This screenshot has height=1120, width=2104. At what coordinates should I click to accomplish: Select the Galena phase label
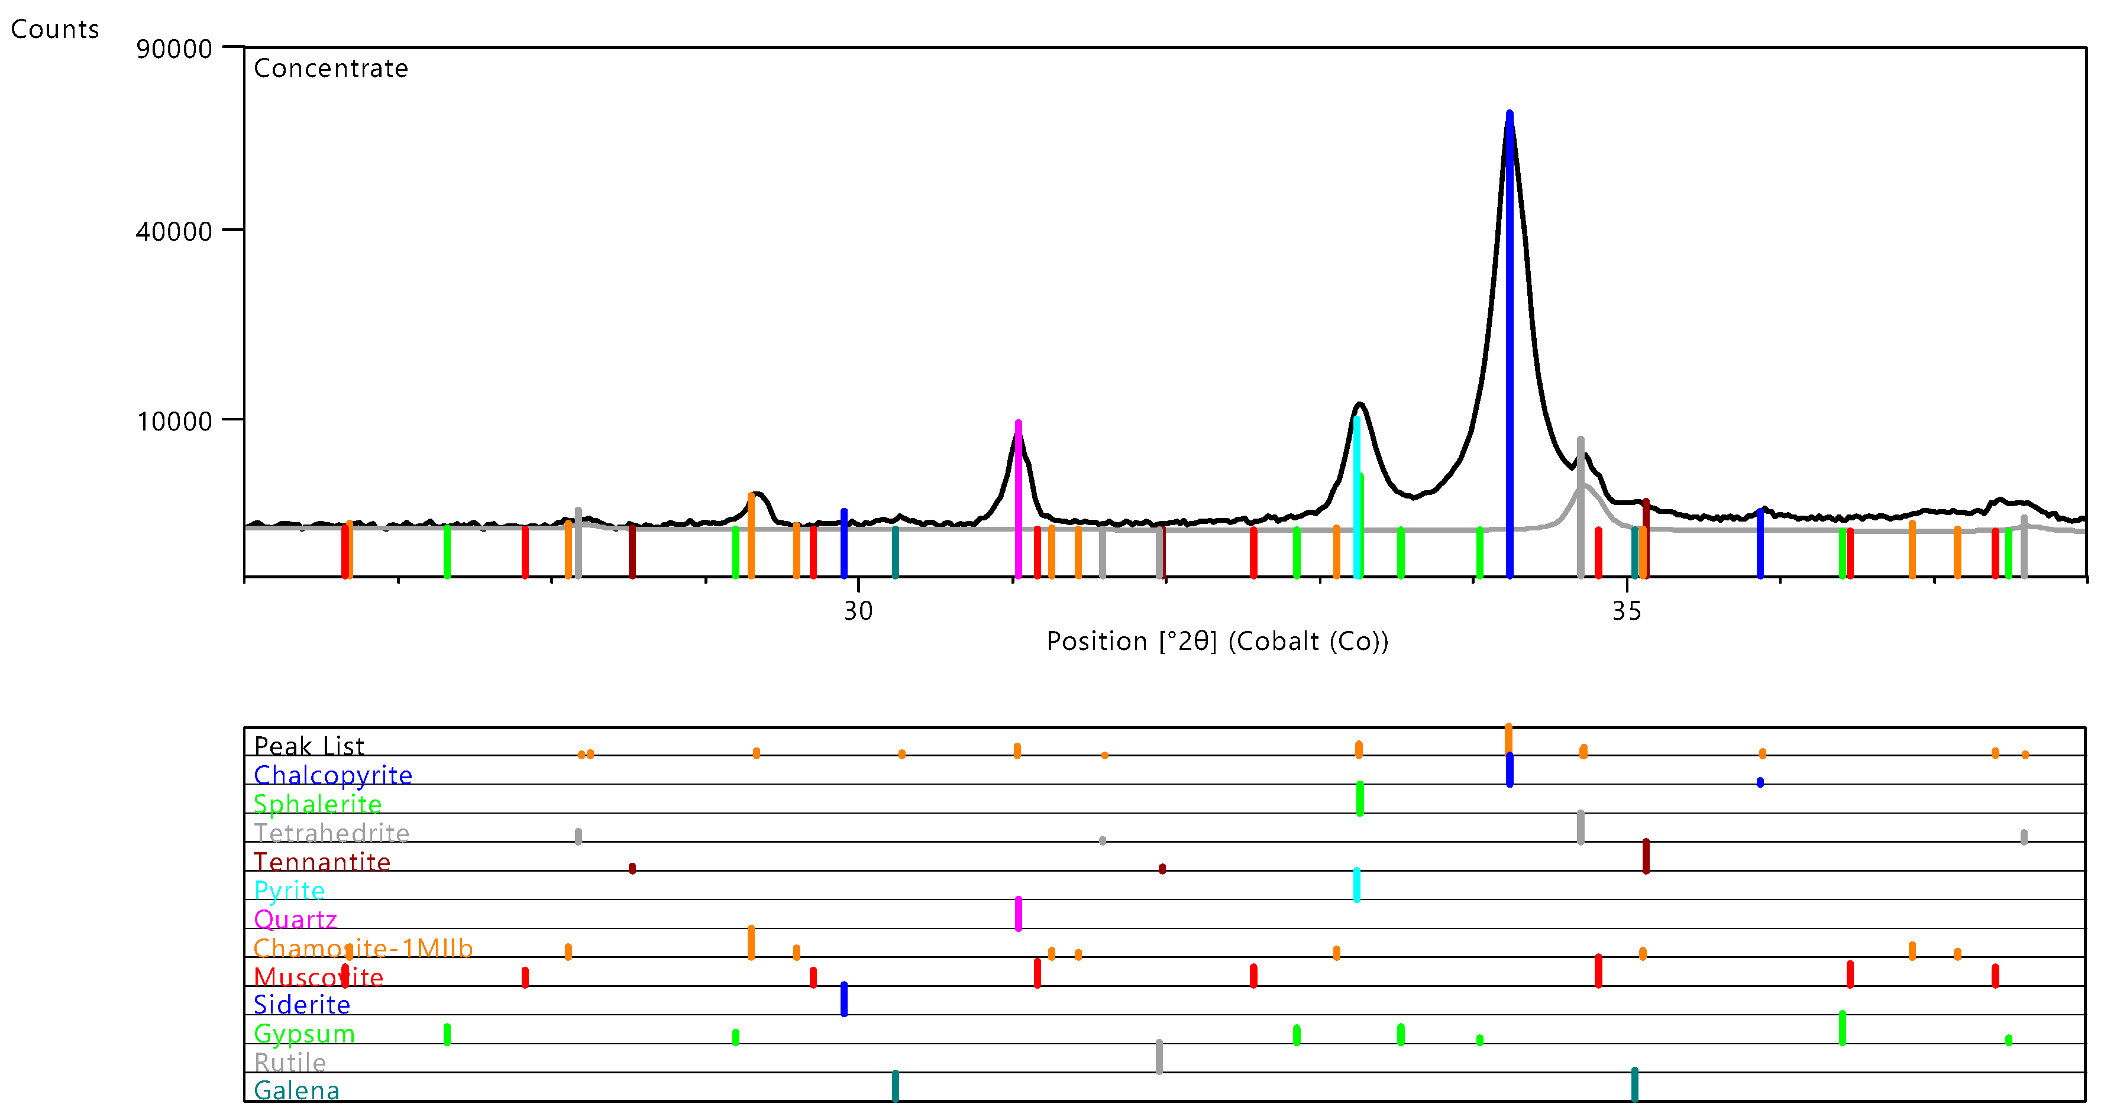(x=296, y=1090)
